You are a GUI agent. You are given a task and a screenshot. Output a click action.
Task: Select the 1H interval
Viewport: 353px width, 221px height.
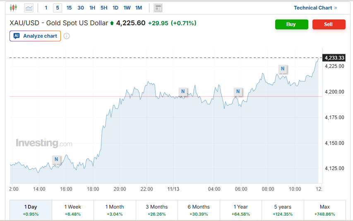click(x=92, y=8)
